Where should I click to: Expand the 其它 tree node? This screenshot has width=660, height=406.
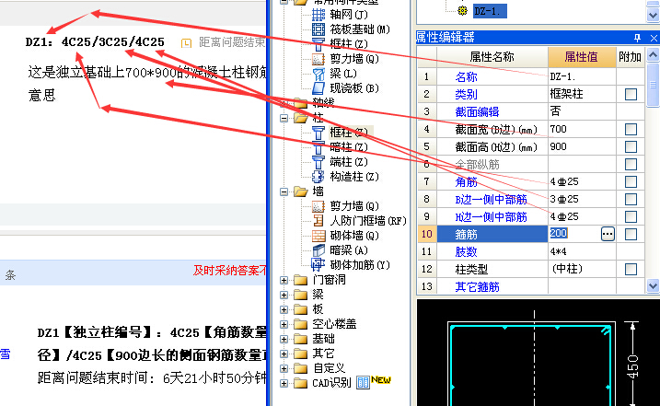(x=284, y=354)
